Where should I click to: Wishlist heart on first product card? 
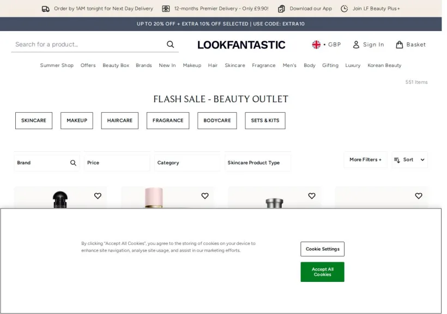(98, 196)
